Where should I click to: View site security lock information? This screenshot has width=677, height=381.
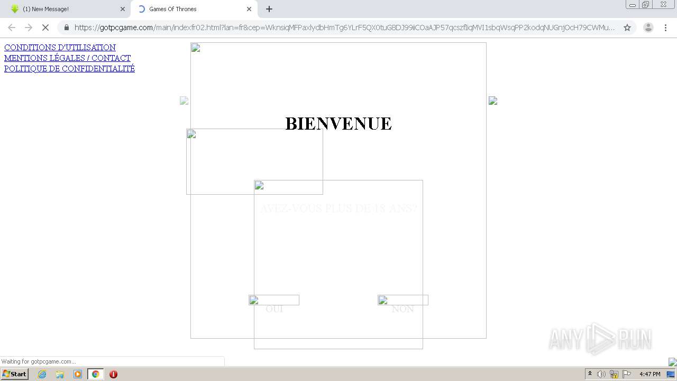(x=66, y=28)
